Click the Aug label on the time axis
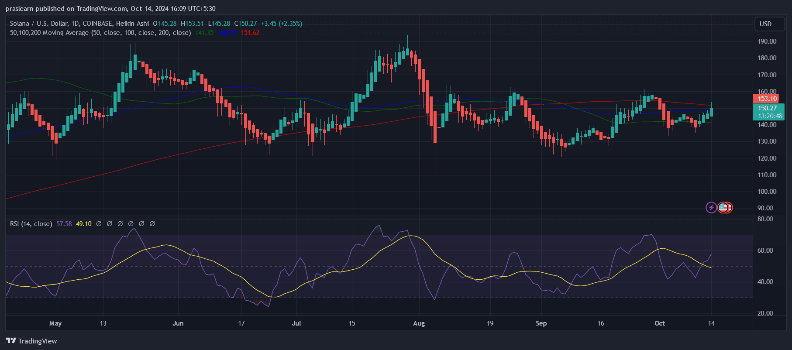The image size is (792, 350). coord(419,323)
